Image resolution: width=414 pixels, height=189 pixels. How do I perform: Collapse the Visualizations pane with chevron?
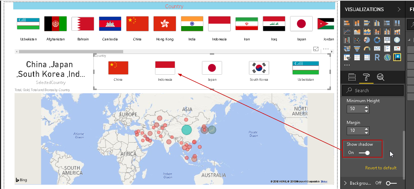point(399,9)
